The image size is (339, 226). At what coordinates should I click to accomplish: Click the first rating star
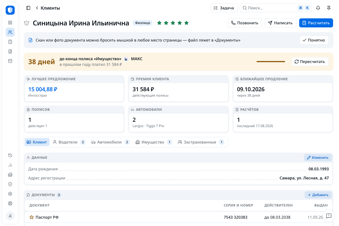pyautogui.click(x=159, y=23)
